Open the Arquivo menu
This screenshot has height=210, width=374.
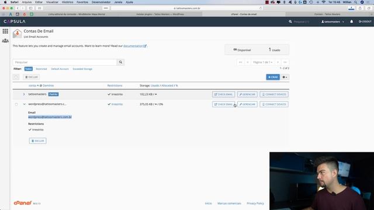click(x=27, y=2)
